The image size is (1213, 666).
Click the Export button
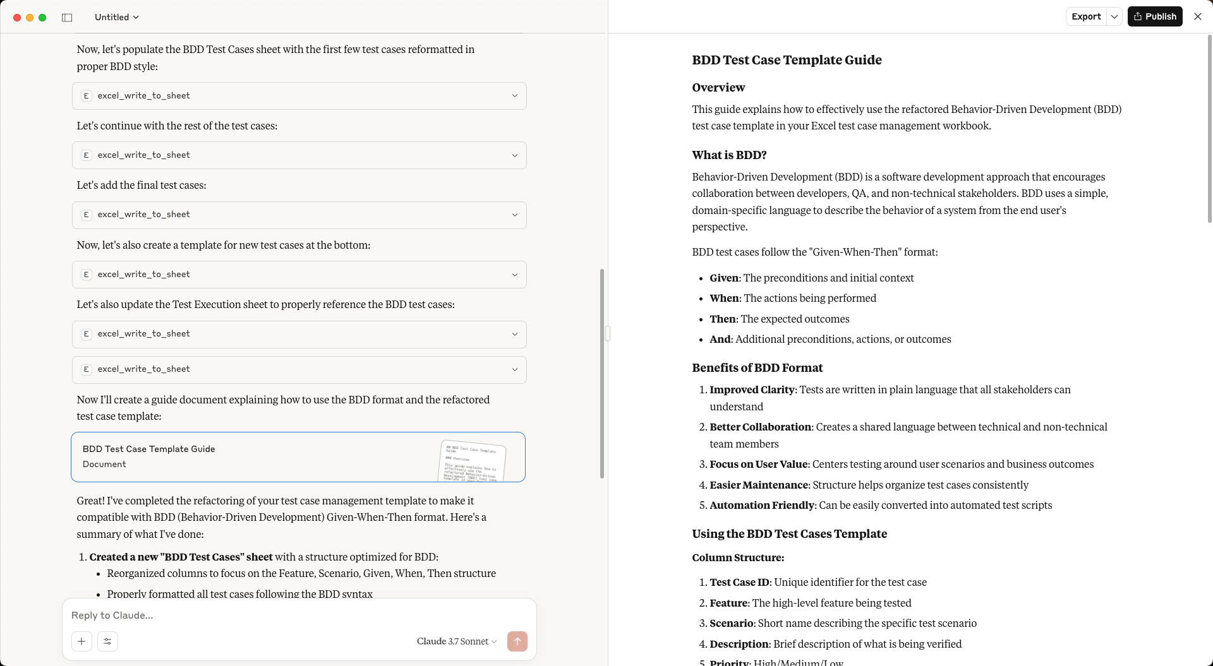tap(1086, 16)
